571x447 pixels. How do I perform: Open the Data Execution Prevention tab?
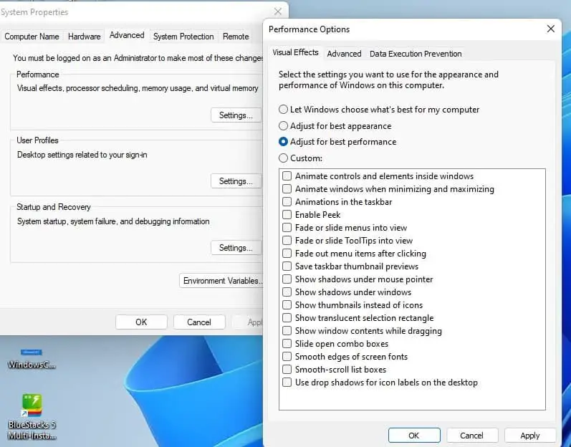(416, 54)
